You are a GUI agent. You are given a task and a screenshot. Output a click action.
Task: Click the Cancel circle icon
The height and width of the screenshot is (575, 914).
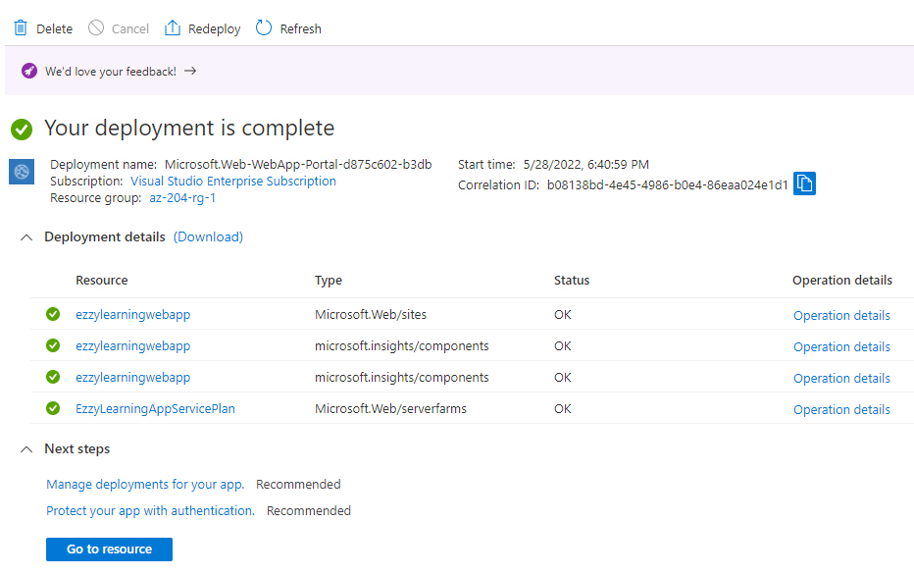click(95, 28)
